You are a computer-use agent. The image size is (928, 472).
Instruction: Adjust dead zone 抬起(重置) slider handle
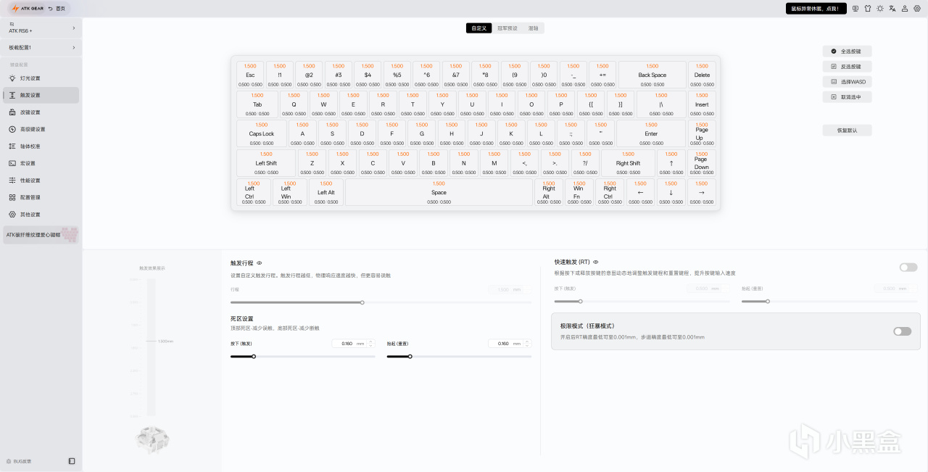[x=410, y=357]
